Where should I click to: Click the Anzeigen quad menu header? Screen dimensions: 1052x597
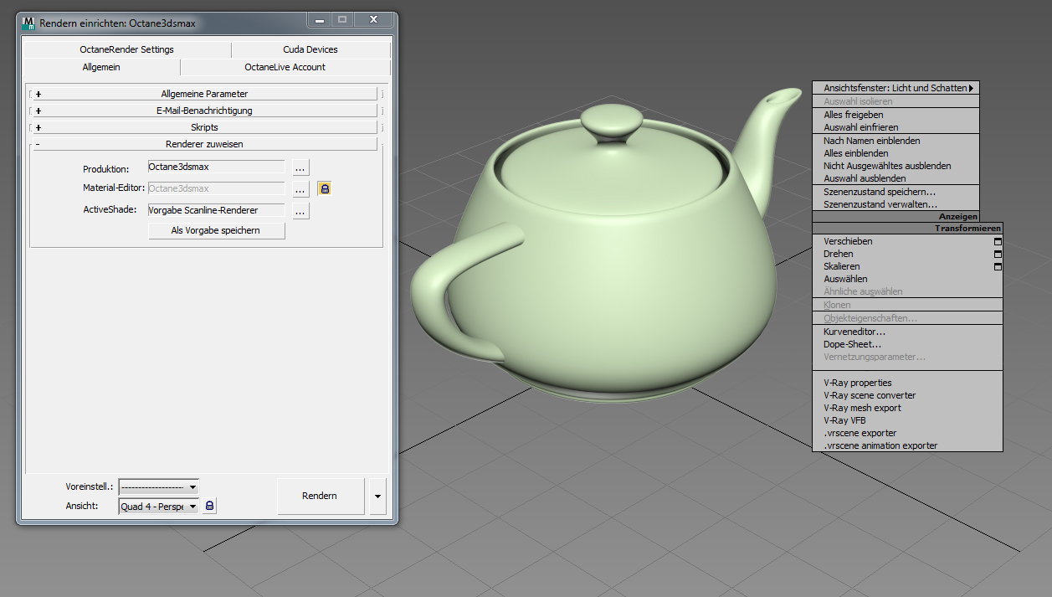[895, 217]
